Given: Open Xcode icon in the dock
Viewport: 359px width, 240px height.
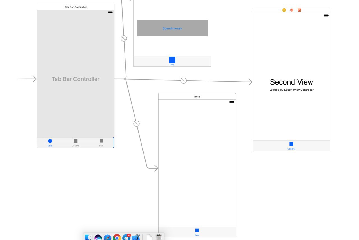Looking at the screenshot, I should point(136,238).
